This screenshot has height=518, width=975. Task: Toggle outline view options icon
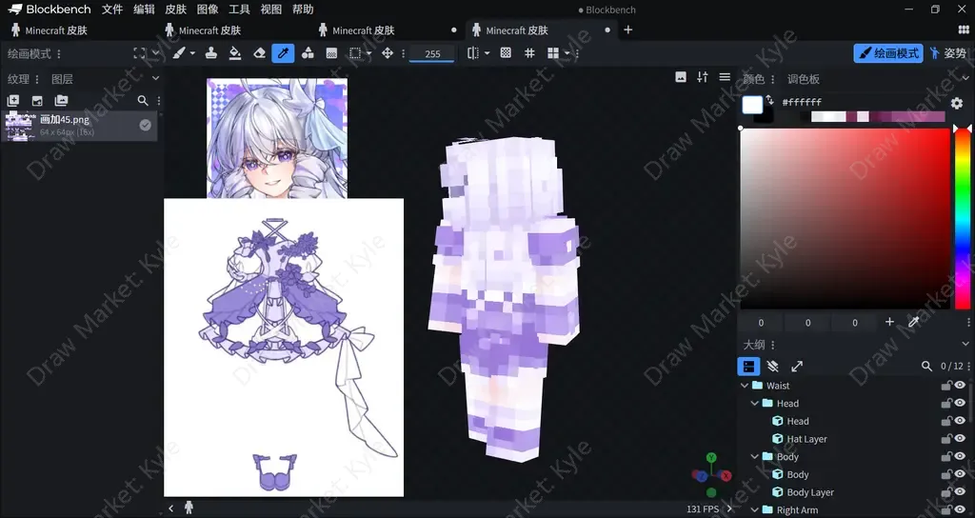(748, 367)
